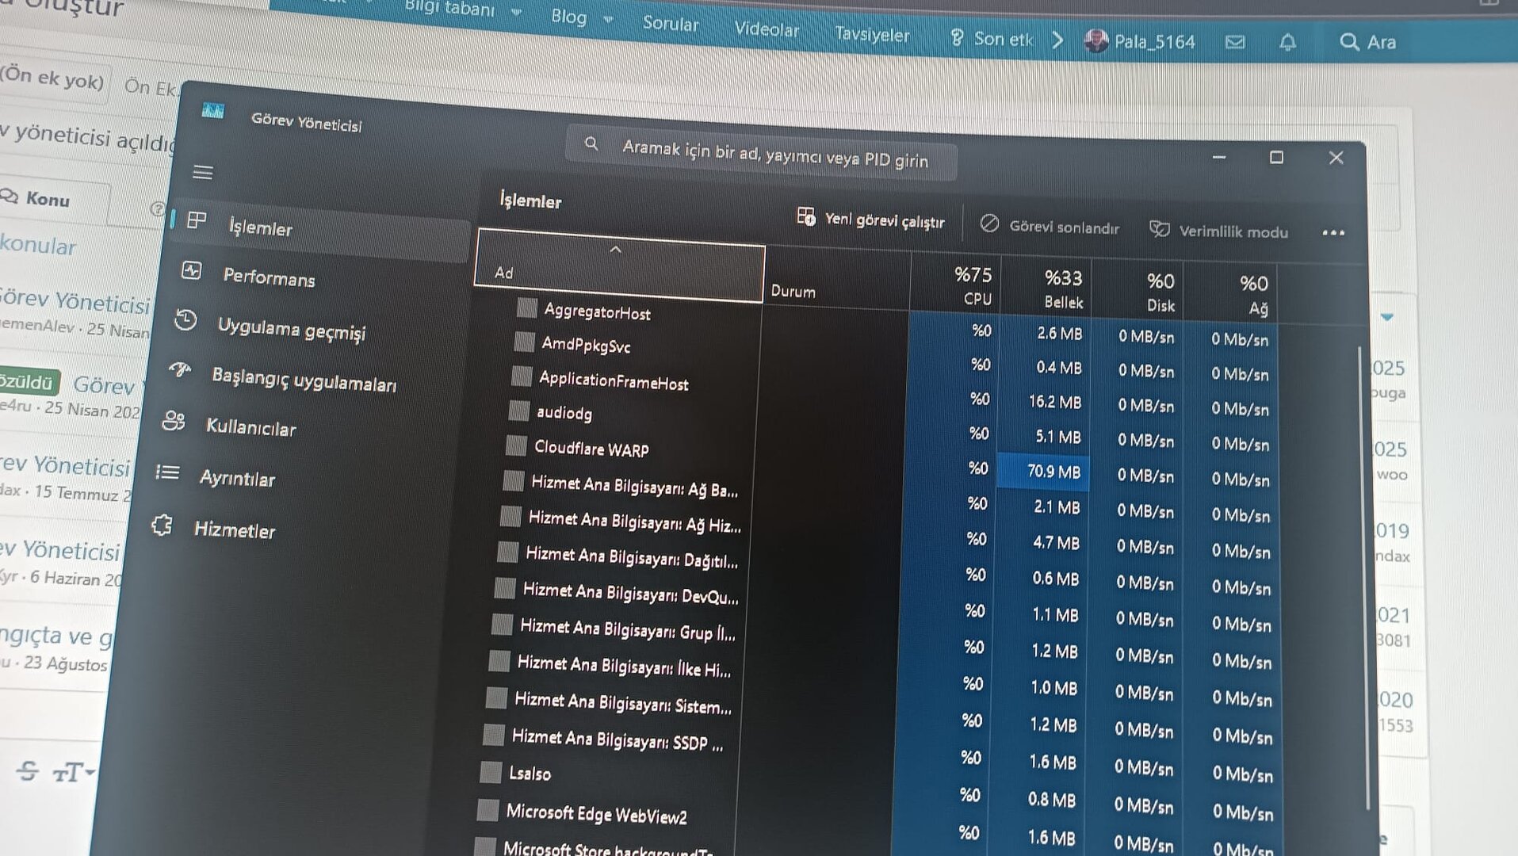Click the Pala_5164 user avatar in forum
This screenshot has height=856, width=1518.
coord(1096,40)
